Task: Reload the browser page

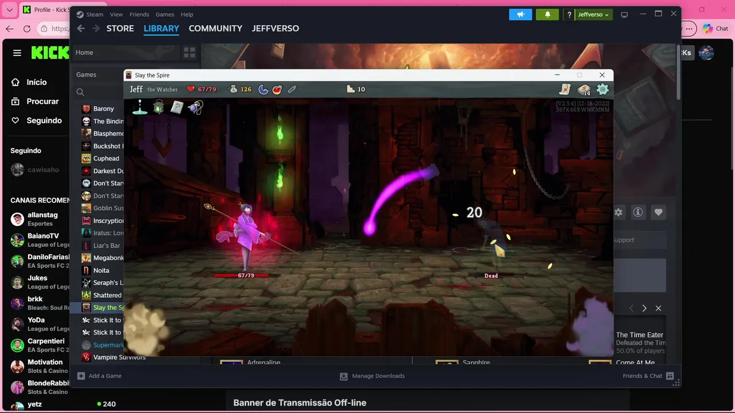Action: (27, 29)
